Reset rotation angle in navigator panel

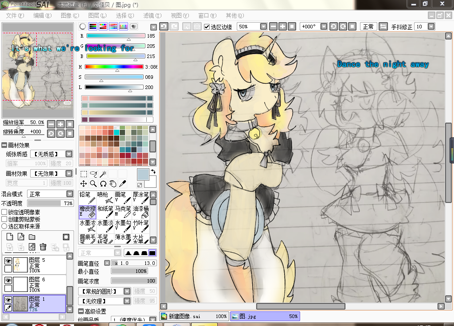click(70, 133)
